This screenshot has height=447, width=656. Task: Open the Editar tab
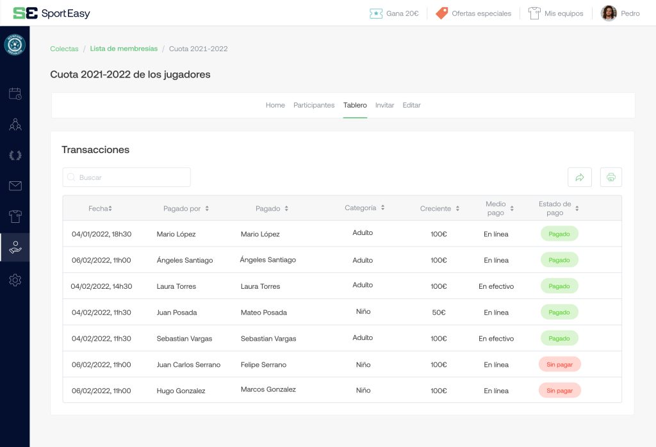(x=411, y=105)
